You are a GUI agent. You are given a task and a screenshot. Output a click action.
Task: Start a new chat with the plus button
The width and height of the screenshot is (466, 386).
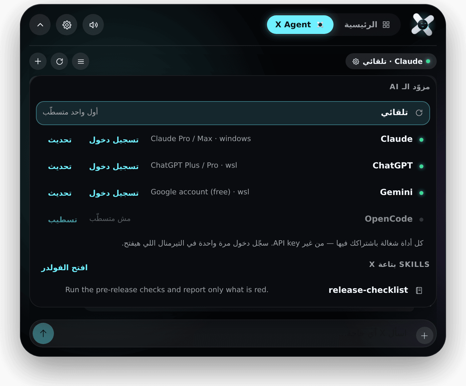pos(38,61)
